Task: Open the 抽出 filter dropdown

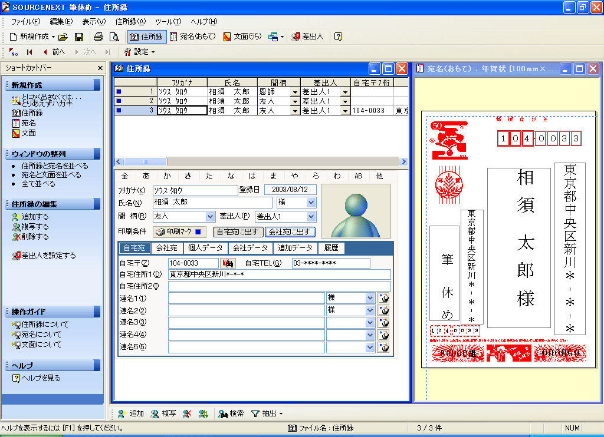Action: point(267,413)
